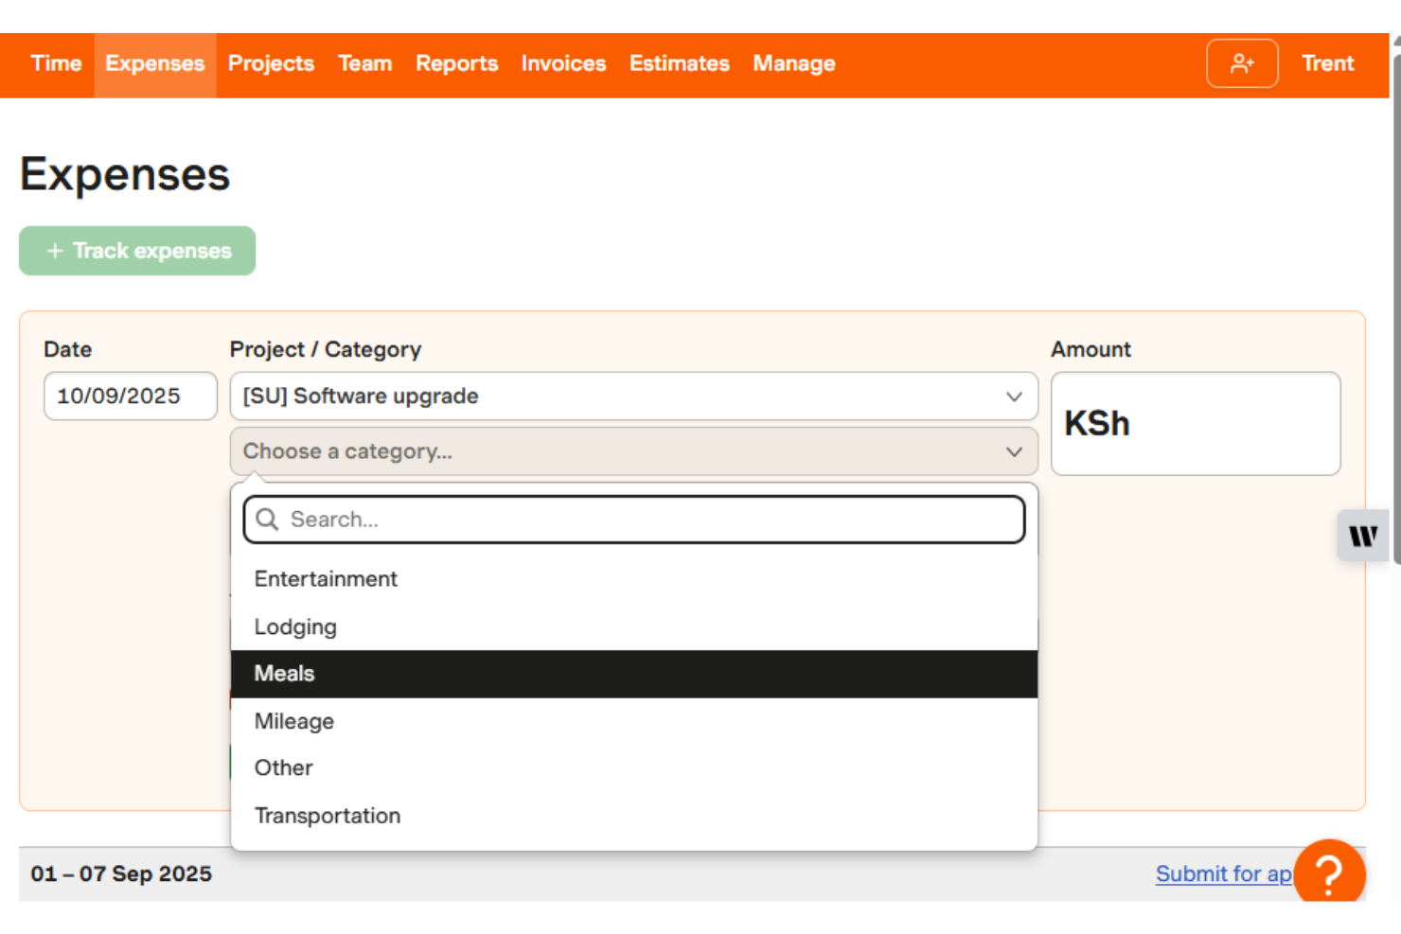The image size is (1401, 934).
Task: Click the invite teammate icon
Action: pos(1242,63)
